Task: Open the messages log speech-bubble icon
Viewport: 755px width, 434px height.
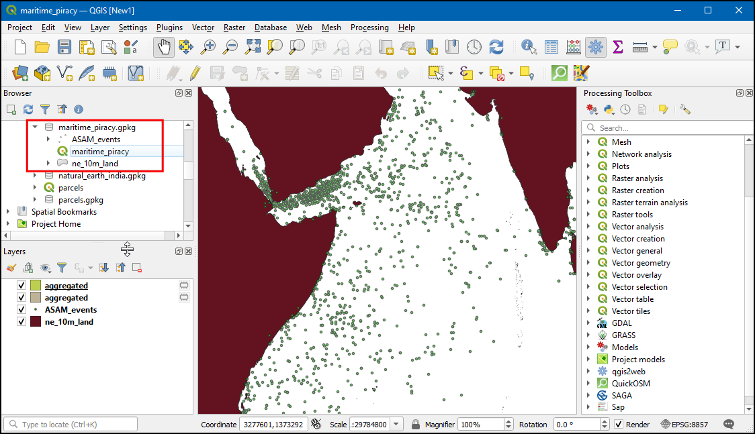Action: (x=729, y=425)
